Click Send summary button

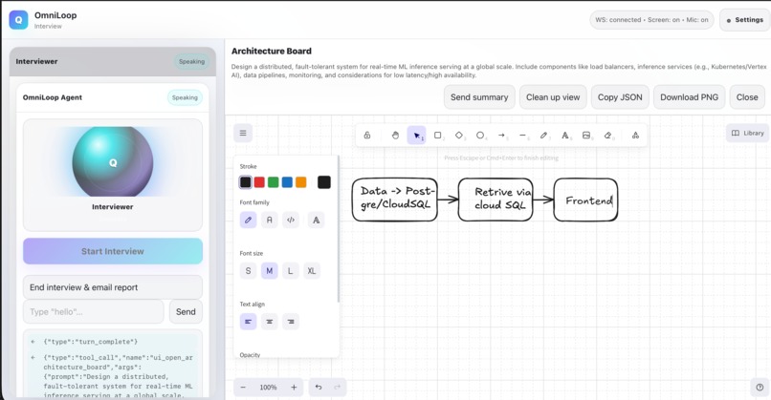tap(479, 97)
